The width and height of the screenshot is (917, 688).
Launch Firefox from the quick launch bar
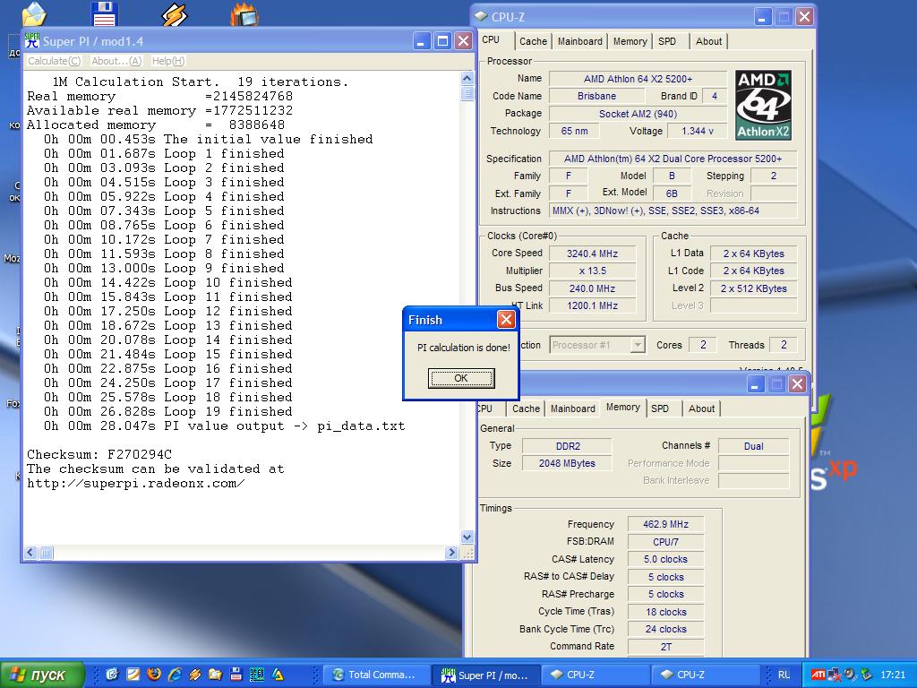coord(154,674)
